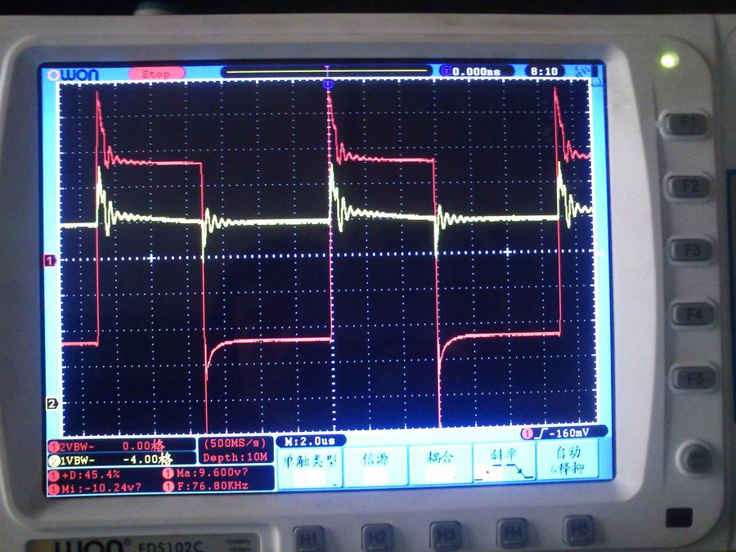The image size is (736, 552).
Task: Click the OWON logo on screen
Action: pos(74,74)
